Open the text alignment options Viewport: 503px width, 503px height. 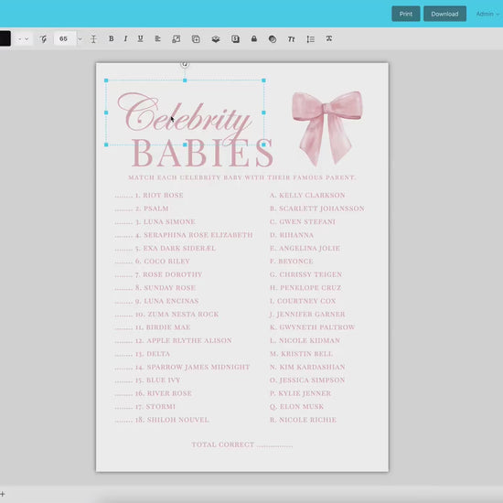(157, 38)
